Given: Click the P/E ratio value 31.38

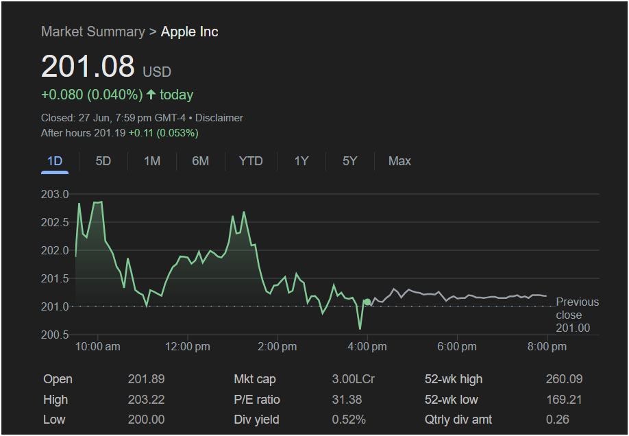Looking at the screenshot, I should (347, 400).
